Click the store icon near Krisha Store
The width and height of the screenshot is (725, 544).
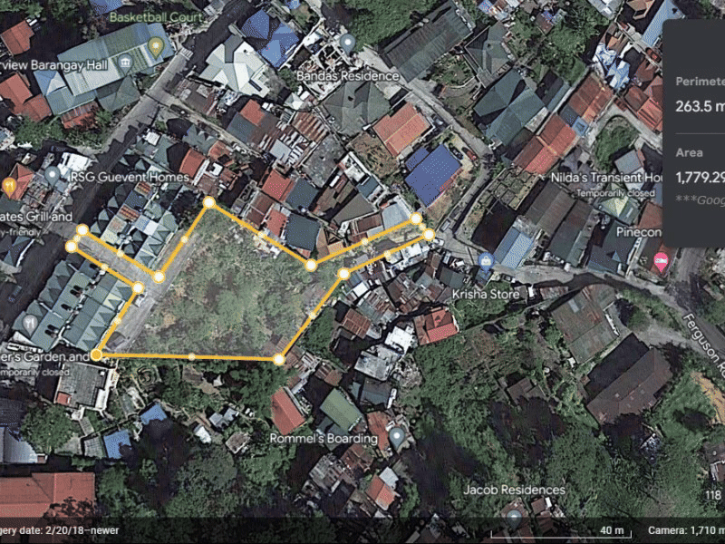(485, 261)
